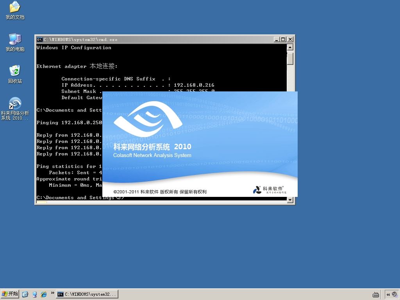Expand hidden quick launch items chevron
The width and height of the screenshot is (400, 300).
tap(52, 293)
